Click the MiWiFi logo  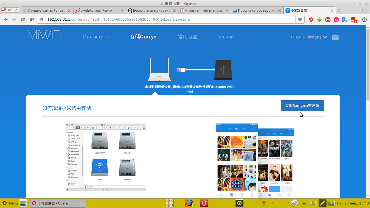[x=44, y=35]
